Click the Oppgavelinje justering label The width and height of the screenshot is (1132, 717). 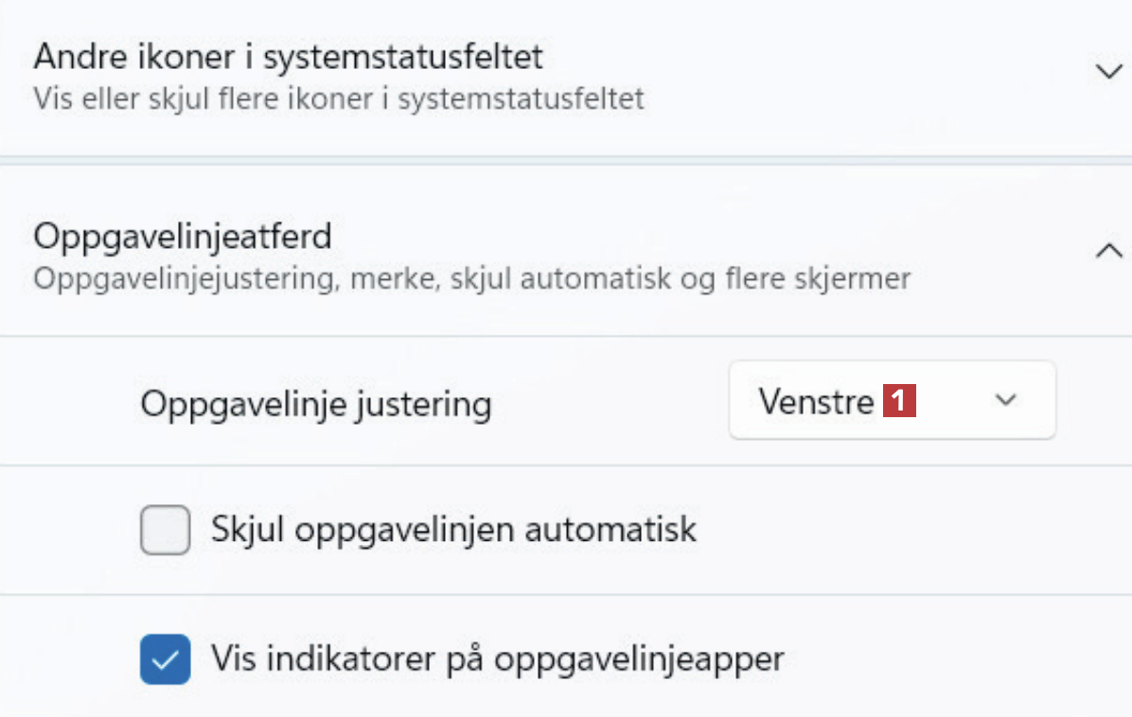[x=315, y=405]
